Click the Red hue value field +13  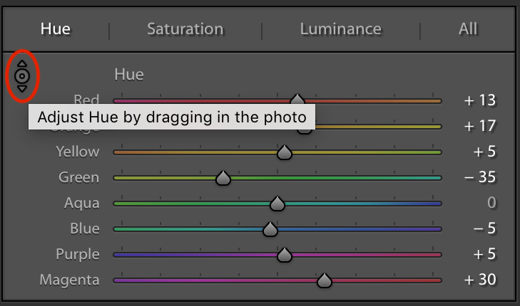(480, 100)
